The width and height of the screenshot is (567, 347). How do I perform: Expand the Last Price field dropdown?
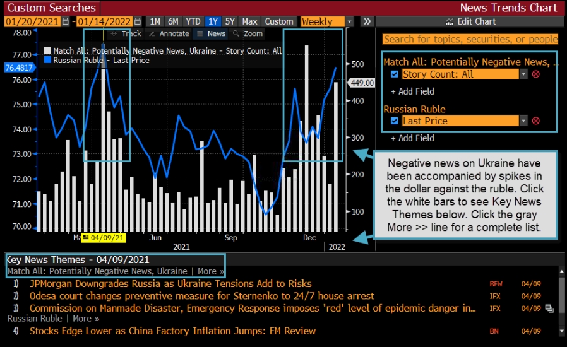(523, 121)
